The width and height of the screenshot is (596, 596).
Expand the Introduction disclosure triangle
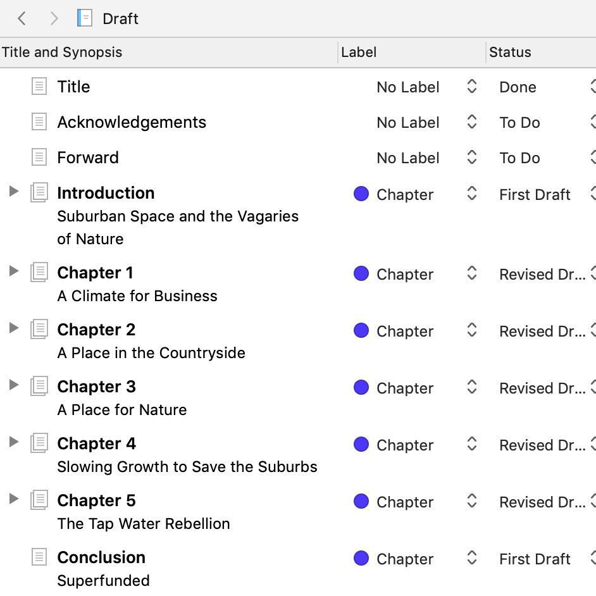[x=13, y=191]
